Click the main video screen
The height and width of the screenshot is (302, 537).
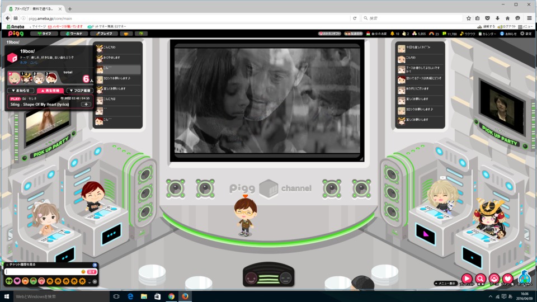[267, 100]
